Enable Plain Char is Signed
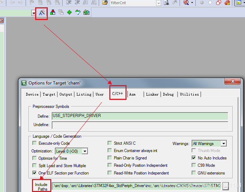This screenshot has height=192, width=245. tap(110, 158)
